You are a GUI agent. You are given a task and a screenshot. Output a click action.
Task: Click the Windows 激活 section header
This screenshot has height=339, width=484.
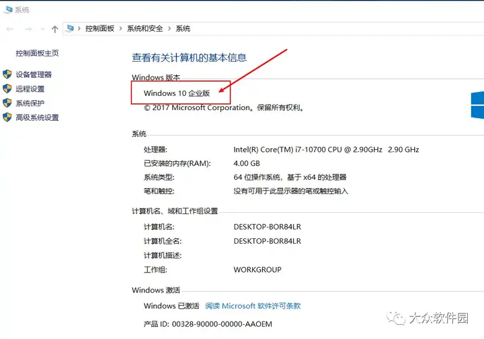click(156, 290)
